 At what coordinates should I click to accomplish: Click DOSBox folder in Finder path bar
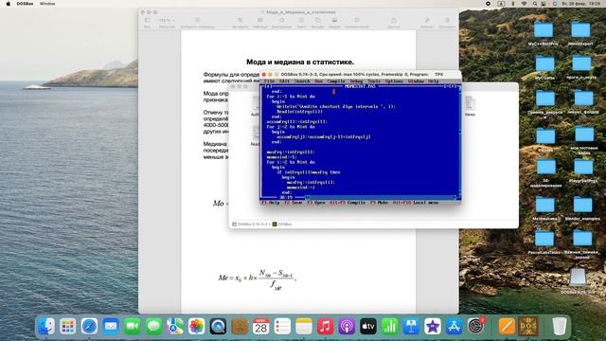(282, 224)
